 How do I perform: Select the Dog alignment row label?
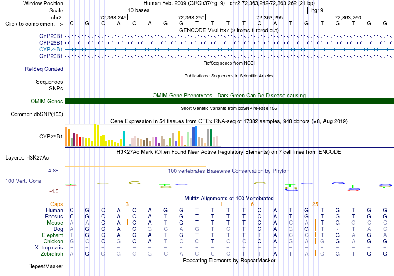[58, 229]
